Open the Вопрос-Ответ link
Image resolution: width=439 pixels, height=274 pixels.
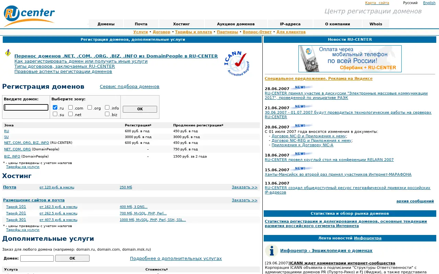pyautogui.click(x=257, y=32)
